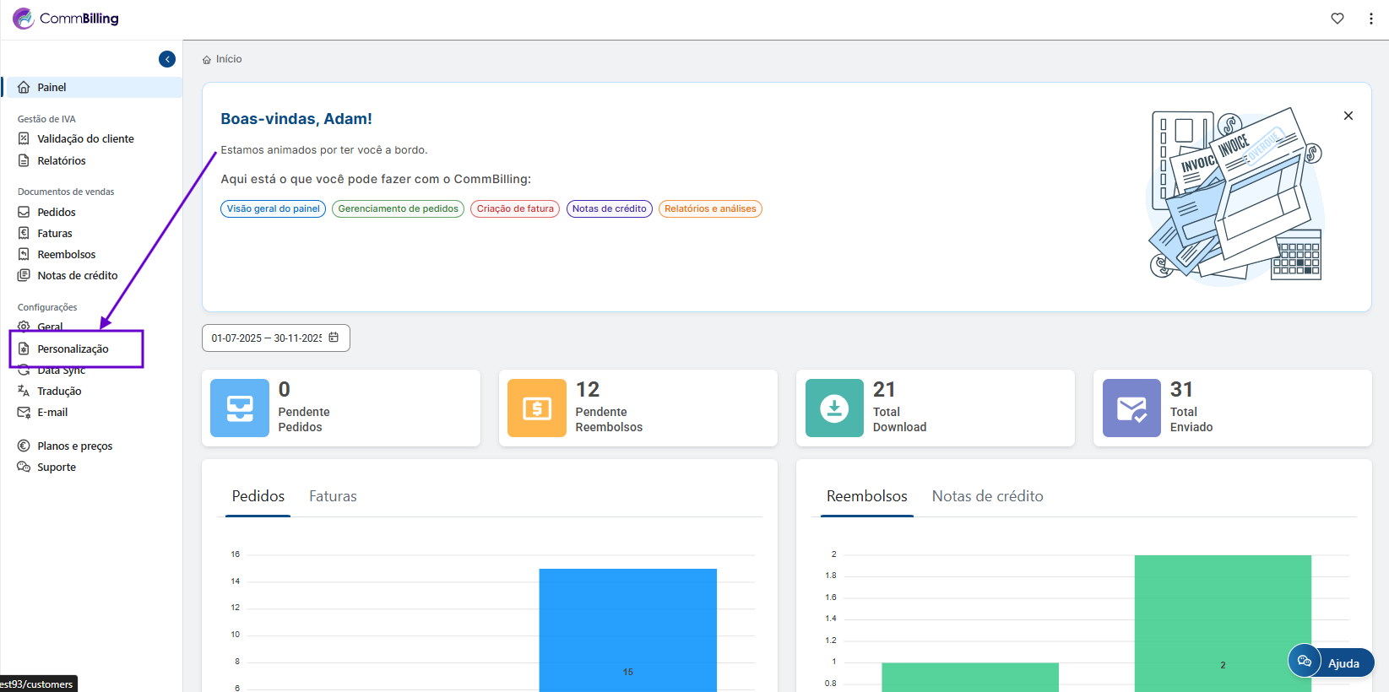This screenshot has height=692, width=1389.
Task: Click the Início breadcrumb link
Action: click(228, 59)
